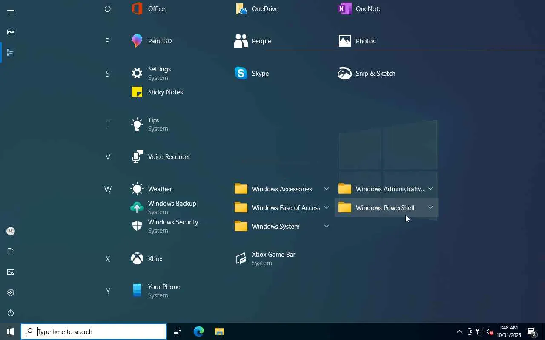The width and height of the screenshot is (545, 340).
Task: Launch OneDrive from the app list
Action: point(241,8)
